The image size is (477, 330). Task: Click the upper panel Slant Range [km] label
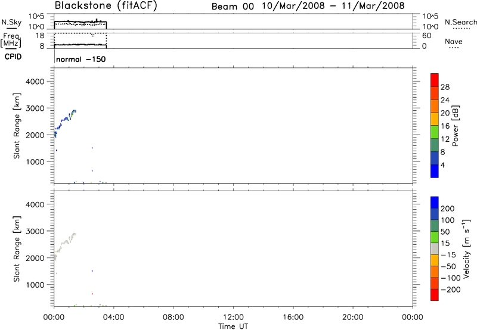click(x=17, y=126)
